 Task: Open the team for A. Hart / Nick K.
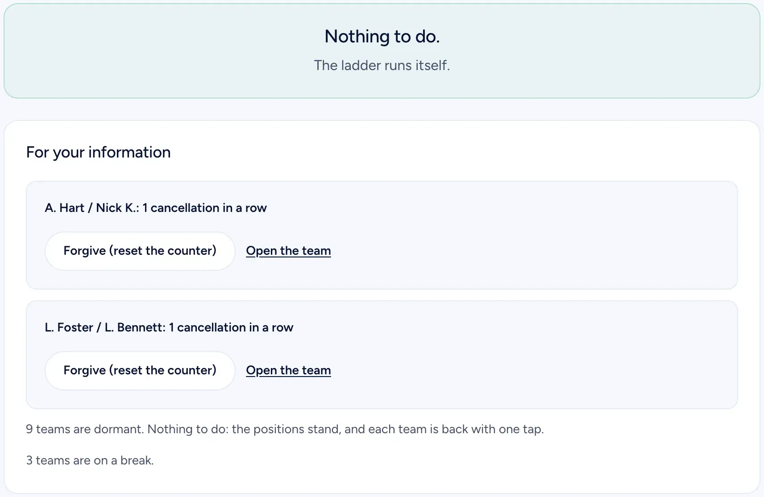288,251
